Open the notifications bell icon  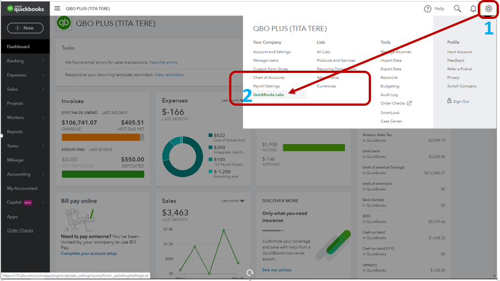(473, 8)
